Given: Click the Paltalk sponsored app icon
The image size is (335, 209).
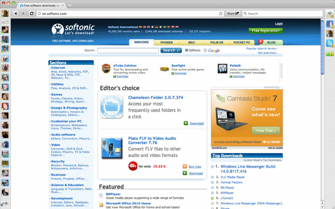Looking at the screenshot, I should [222, 68].
